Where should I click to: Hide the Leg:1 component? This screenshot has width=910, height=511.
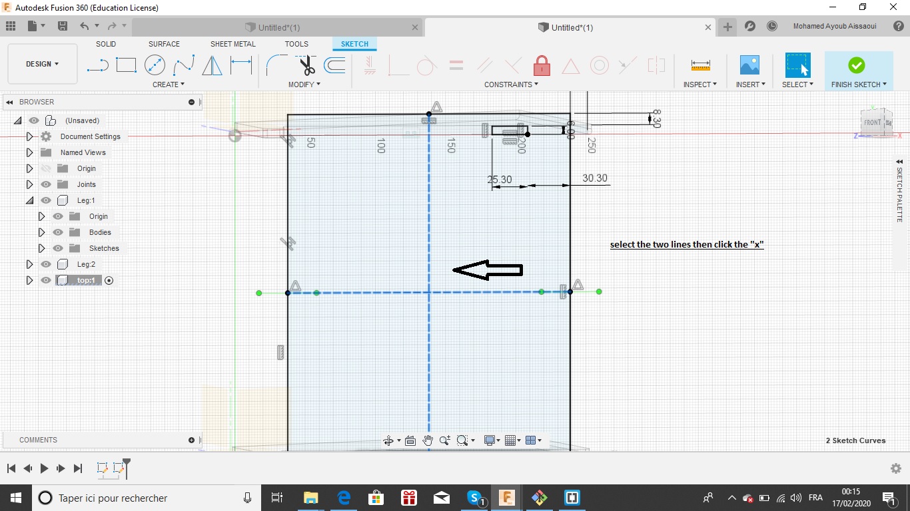[x=46, y=200]
